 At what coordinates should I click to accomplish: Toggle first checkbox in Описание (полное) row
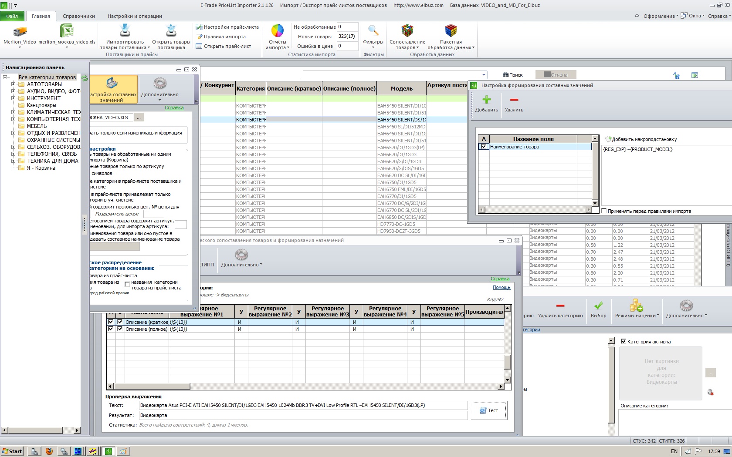pyautogui.click(x=111, y=329)
